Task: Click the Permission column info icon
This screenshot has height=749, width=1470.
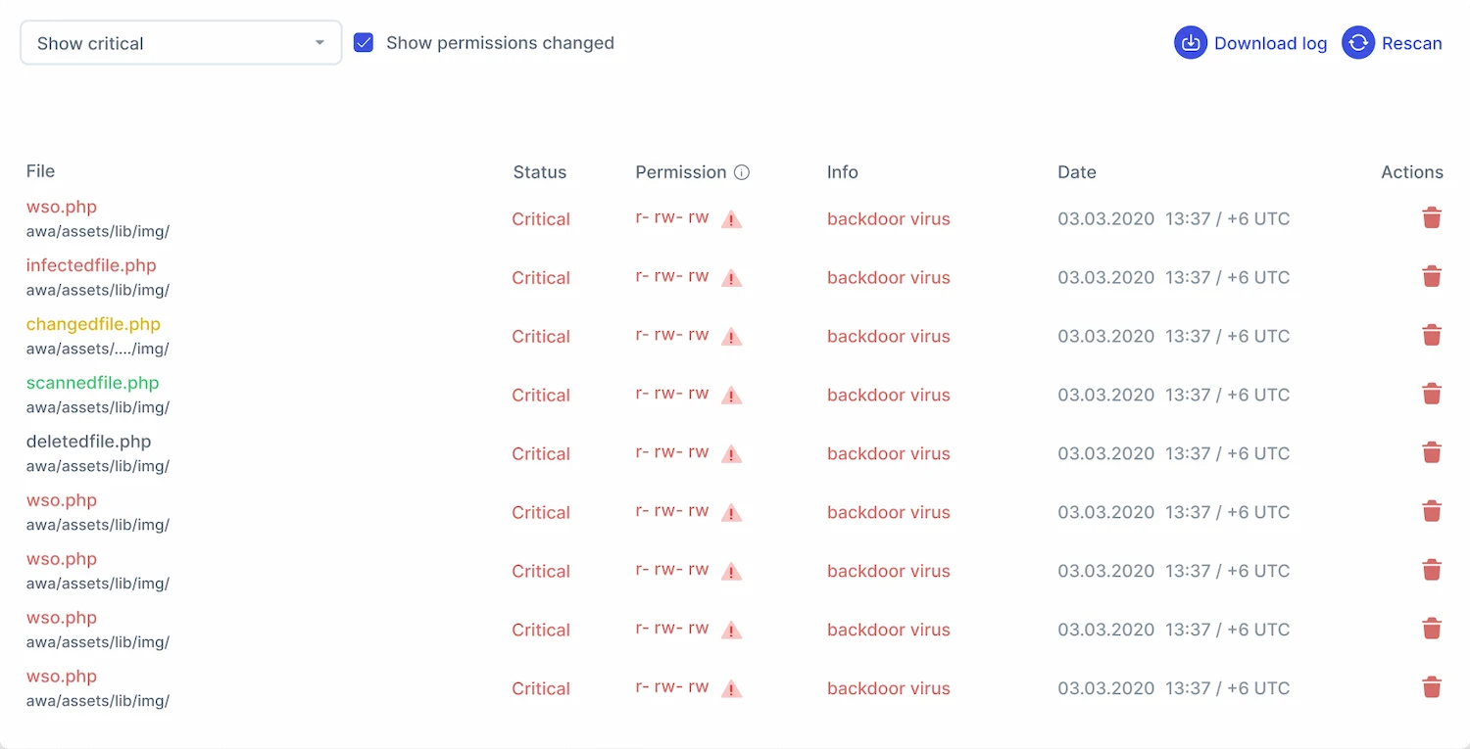Action: [x=742, y=172]
